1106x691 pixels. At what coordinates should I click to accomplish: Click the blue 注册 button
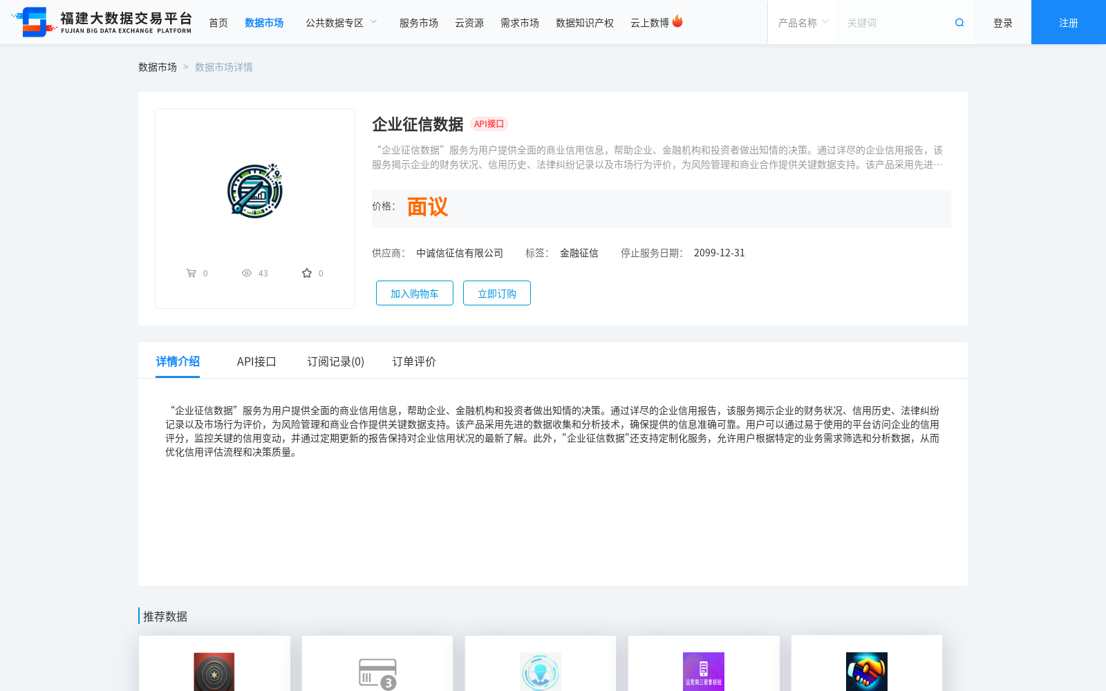coord(1069,22)
